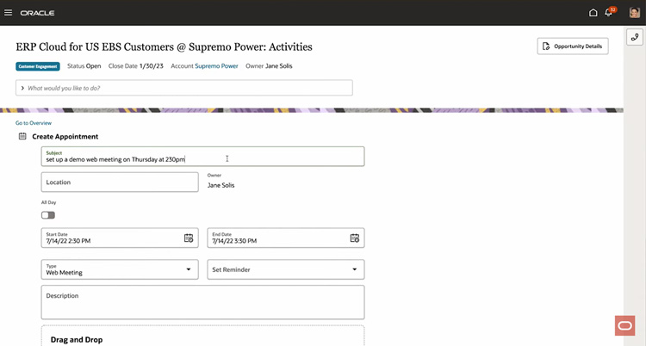
Task: Follow the Go to Overview link
Action: pyautogui.click(x=34, y=123)
